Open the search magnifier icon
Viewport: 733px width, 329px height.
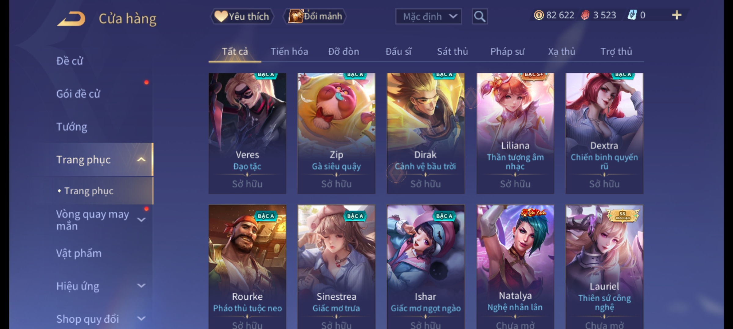[x=480, y=16]
